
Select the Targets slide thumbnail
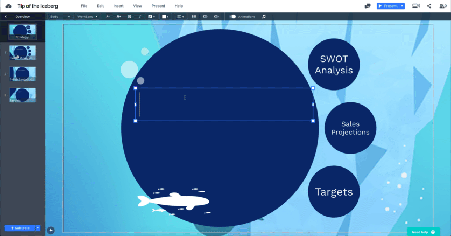23,95
